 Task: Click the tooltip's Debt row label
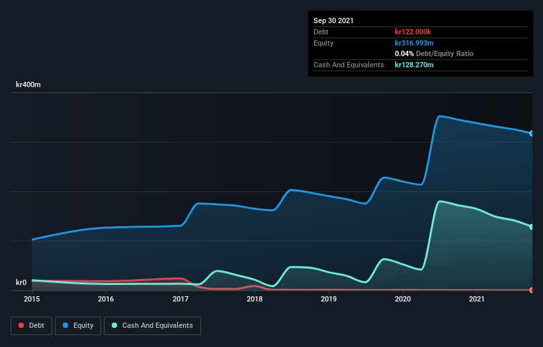321,32
